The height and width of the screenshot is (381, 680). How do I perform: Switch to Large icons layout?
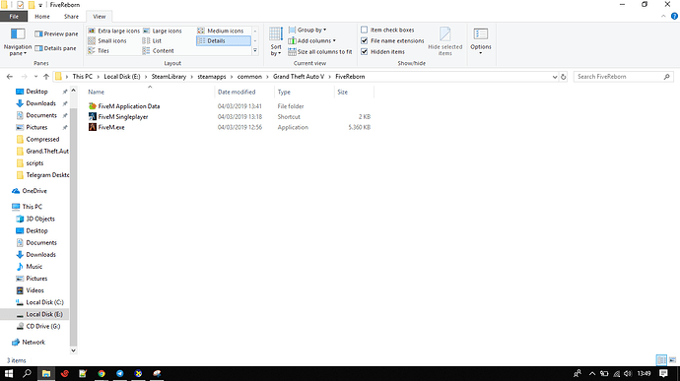pyautogui.click(x=163, y=31)
